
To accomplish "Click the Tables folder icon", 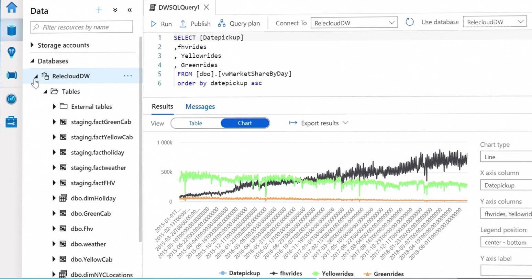I will click(x=54, y=91).
